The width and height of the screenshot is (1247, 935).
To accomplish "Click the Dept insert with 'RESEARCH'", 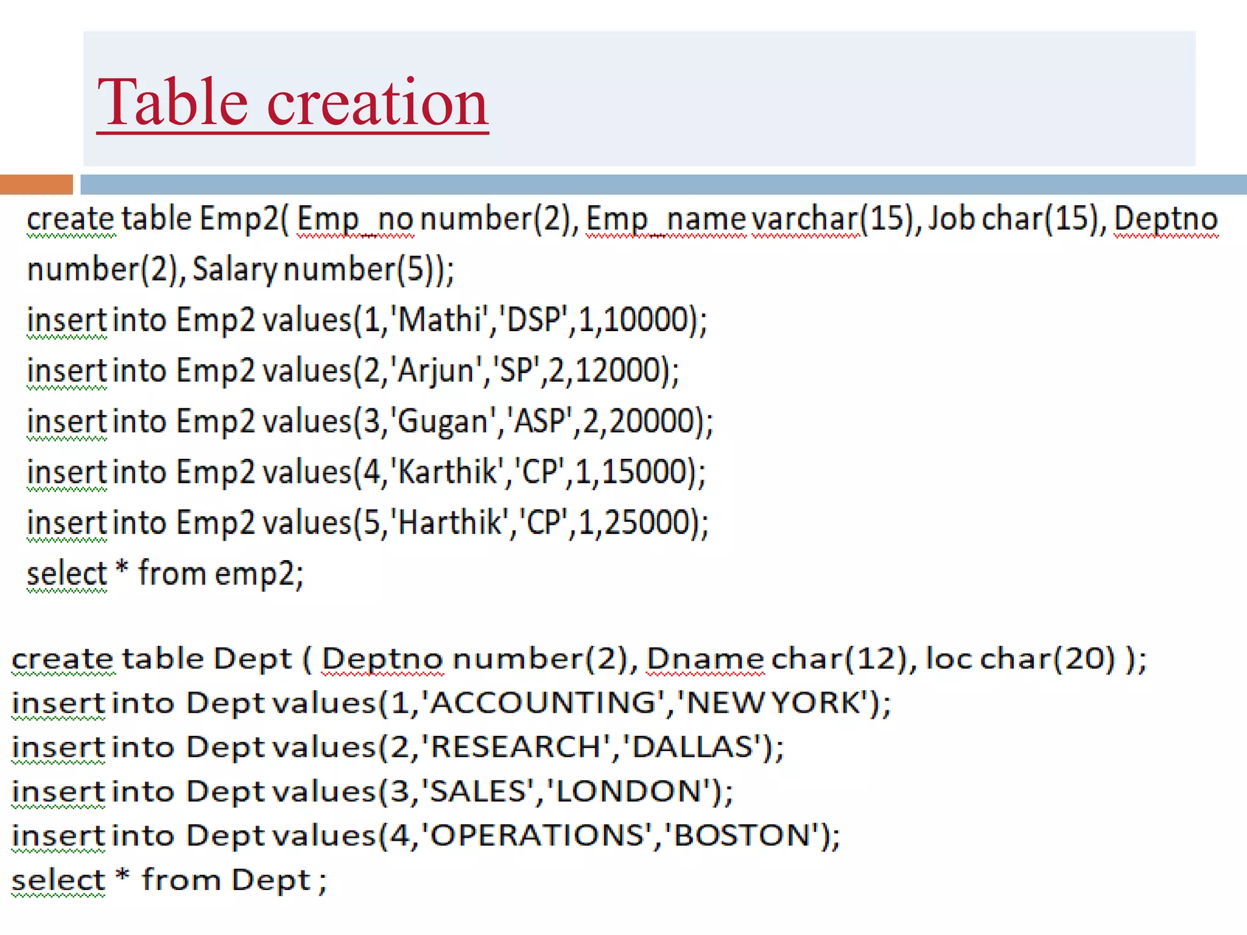I will coord(398,748).
